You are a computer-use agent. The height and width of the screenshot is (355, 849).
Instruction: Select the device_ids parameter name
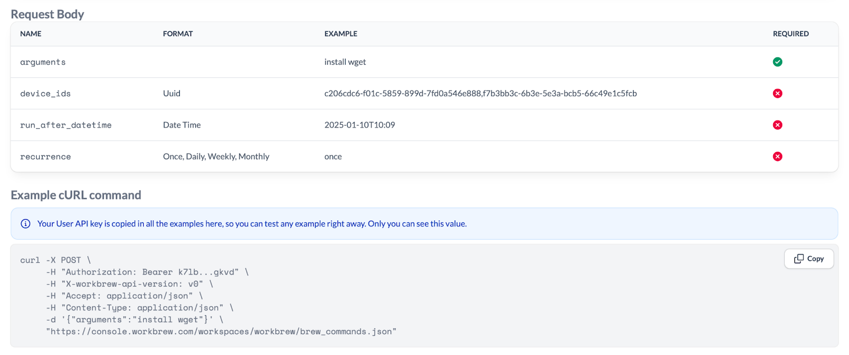click(x=45, y=94)
